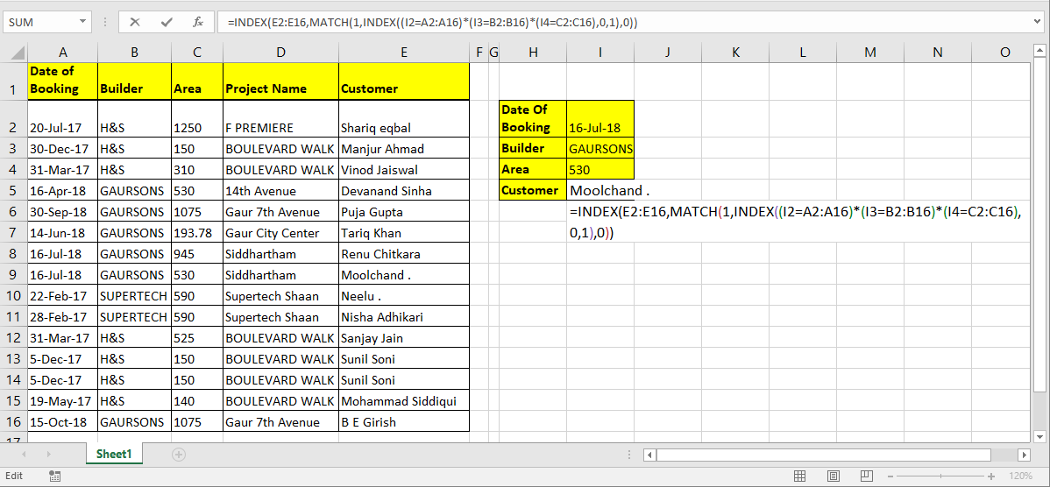This screenshot has width=1050, height=487.
Task: Click the 'Customer' label in column H
Action: tap(533, 191)
